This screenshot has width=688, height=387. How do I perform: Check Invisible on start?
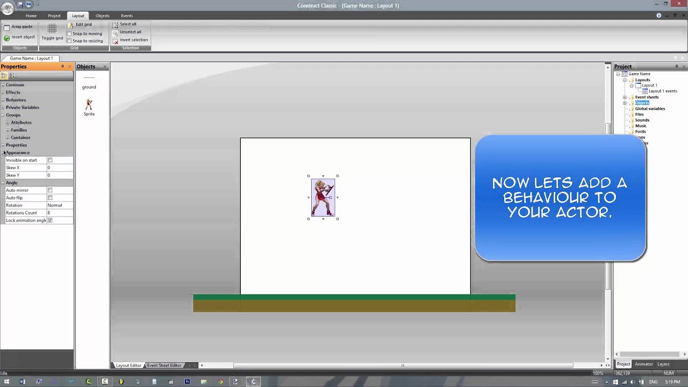[50, 160]
